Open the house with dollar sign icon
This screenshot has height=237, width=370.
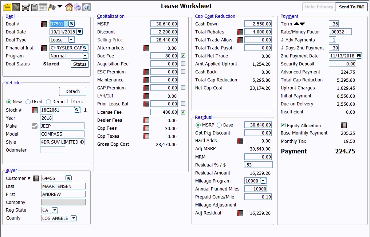click(x=69, y=7)
